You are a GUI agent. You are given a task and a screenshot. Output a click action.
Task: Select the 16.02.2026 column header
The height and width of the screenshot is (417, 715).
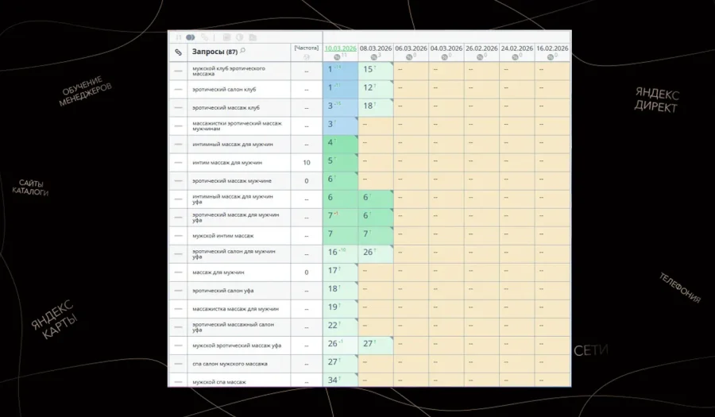pos(552,48)
